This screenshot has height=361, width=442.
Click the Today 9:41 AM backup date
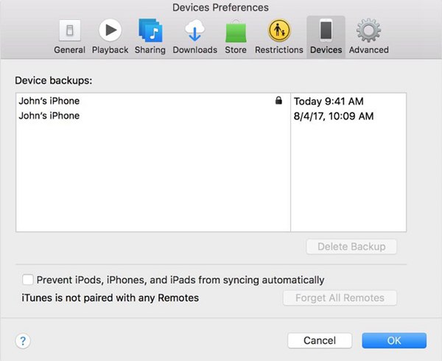(329, 101)
